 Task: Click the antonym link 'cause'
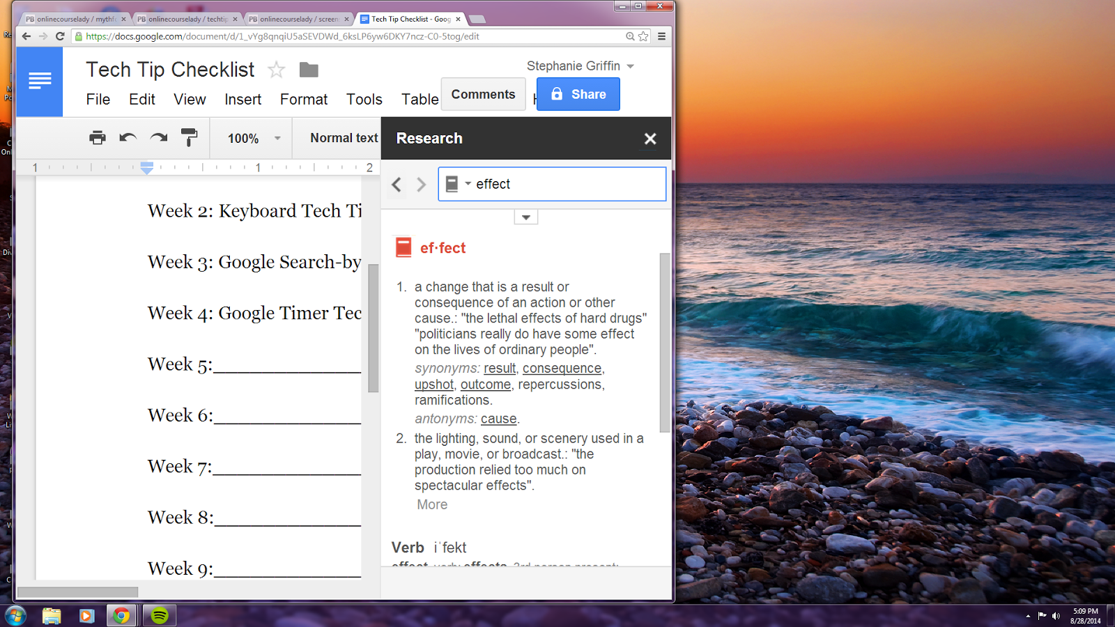(x=499, y=419)
